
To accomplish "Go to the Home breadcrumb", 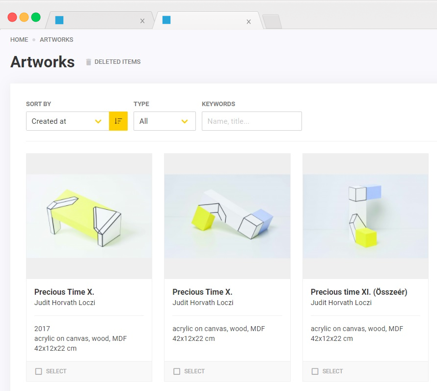I will (19, 40).
